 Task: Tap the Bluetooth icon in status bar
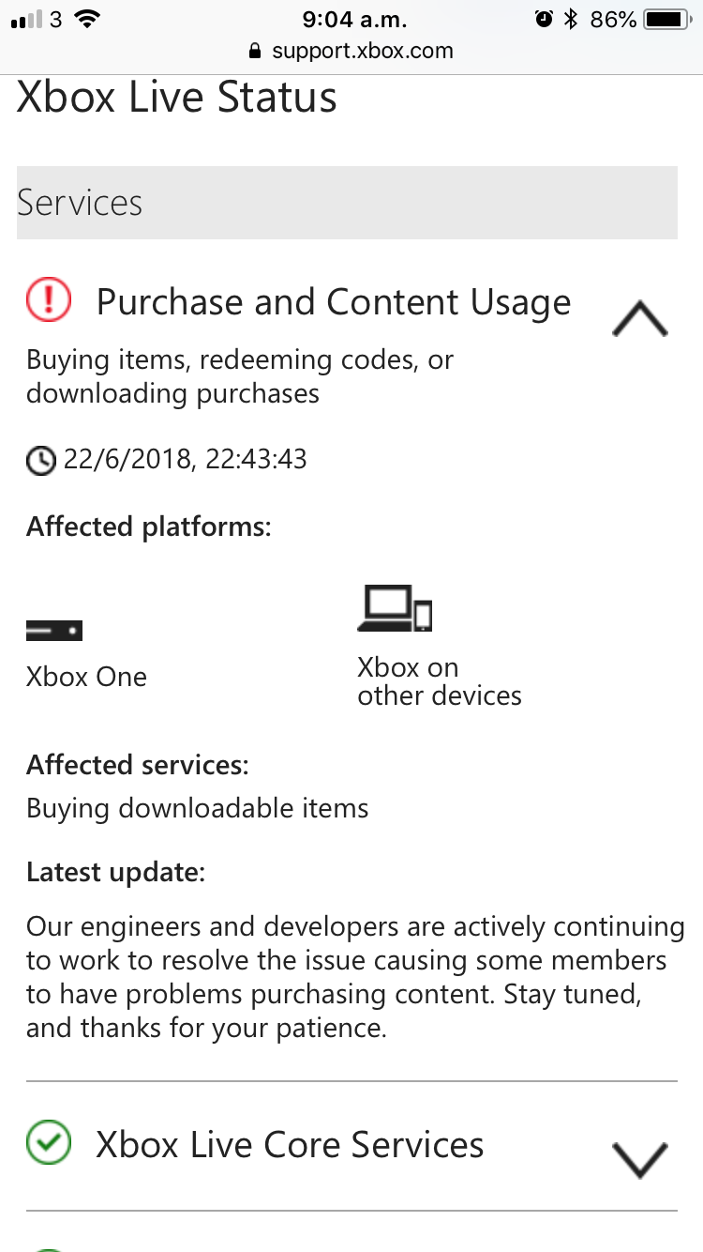point(570,19)
